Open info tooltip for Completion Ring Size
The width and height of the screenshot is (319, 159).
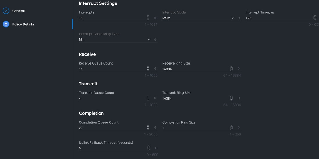[239, 128]
